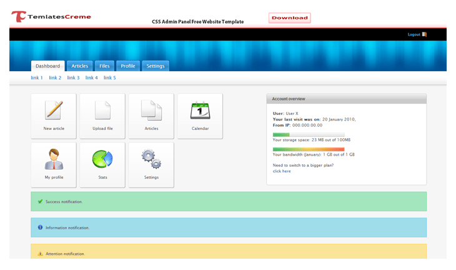The height and width of the screenshot is (270, 456).
Task: Open the Files tab
Action: 104,66
